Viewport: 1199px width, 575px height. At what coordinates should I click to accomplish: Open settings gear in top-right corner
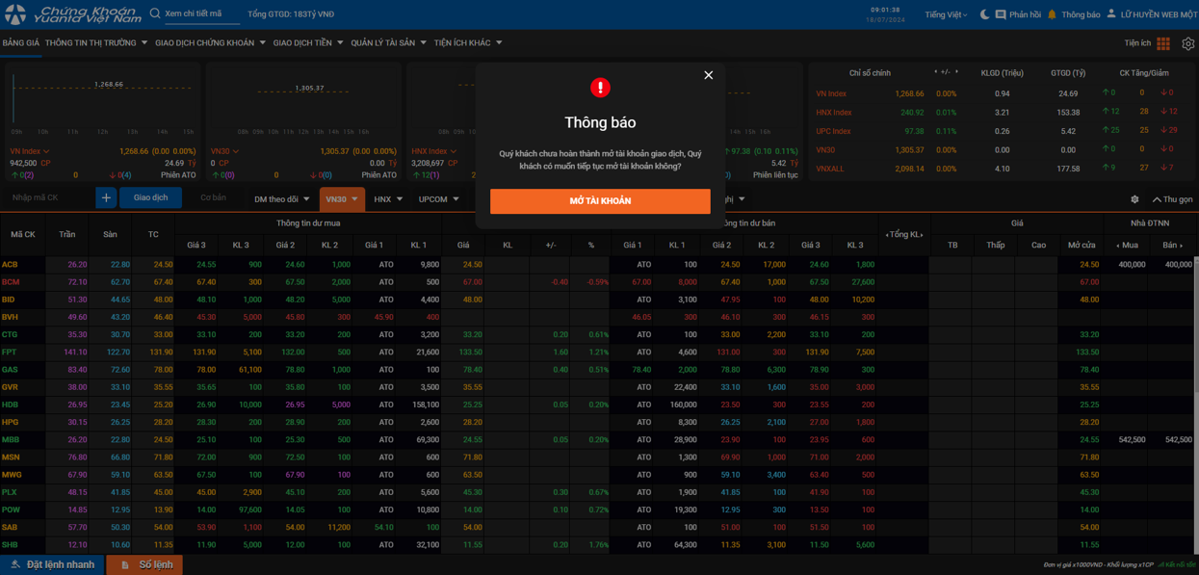1187,43
